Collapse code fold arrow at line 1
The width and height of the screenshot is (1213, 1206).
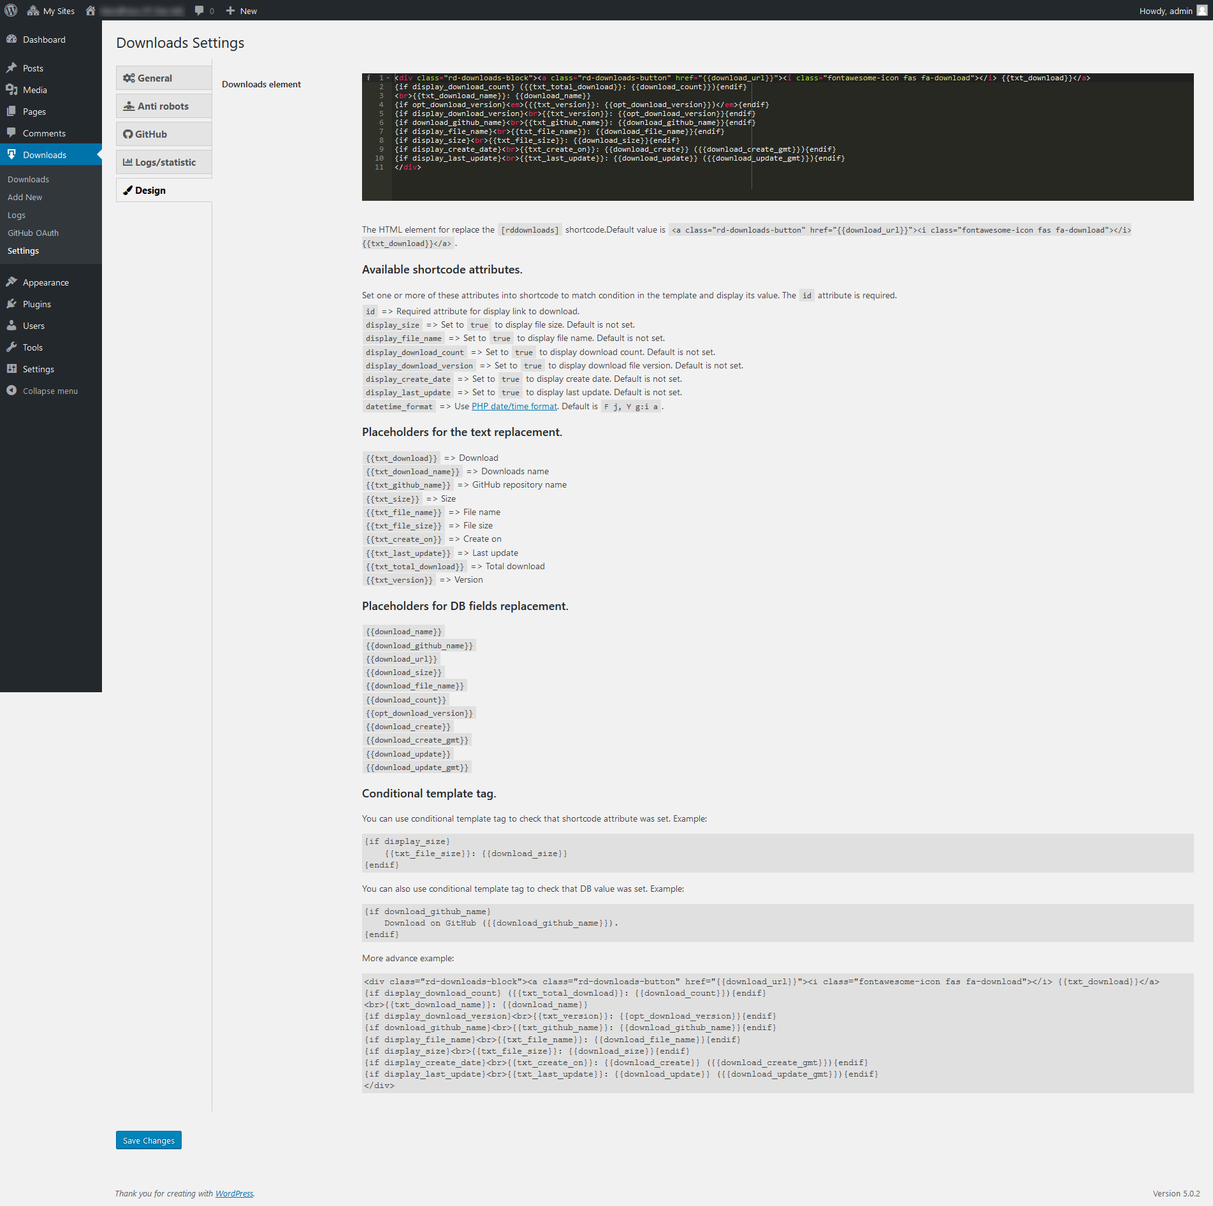click(x=388, y=78)
